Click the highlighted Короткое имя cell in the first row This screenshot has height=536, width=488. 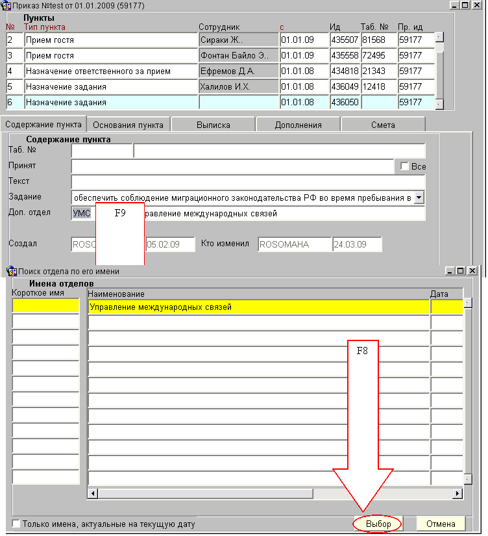point(45,305)
